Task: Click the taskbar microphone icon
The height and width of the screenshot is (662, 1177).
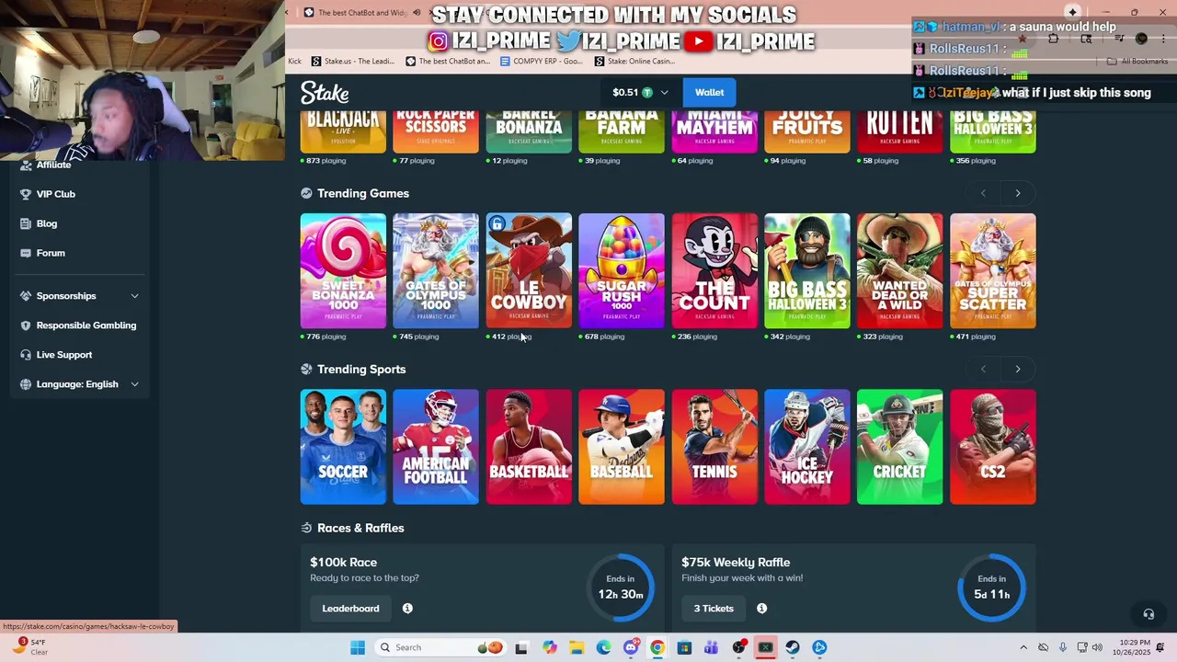Action: click(1063, 647)
